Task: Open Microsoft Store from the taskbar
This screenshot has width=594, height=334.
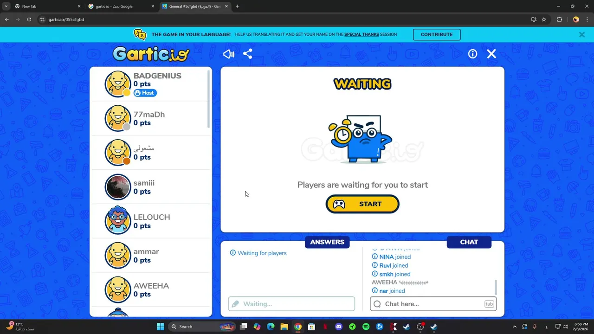Action: pyautogui.click(x=311, y=327)
